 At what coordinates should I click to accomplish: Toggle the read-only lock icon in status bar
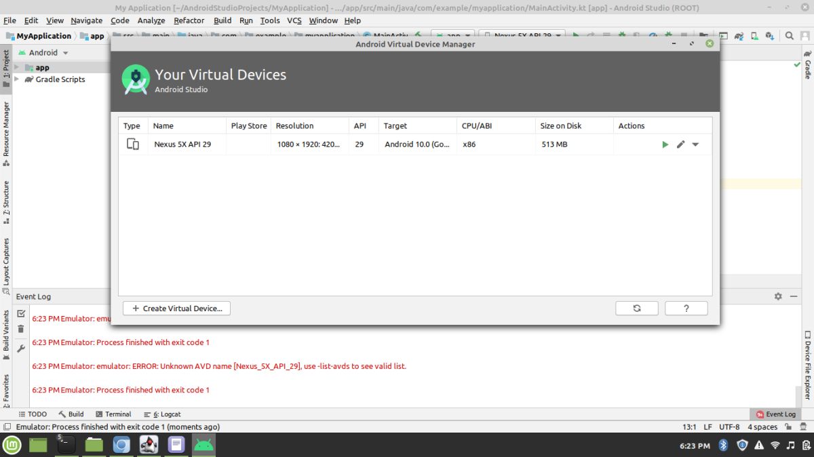point(788,427)
